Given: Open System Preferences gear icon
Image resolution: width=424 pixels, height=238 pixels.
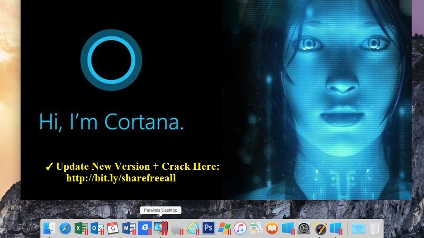Looking at the screenshot, I should (303, 228).
